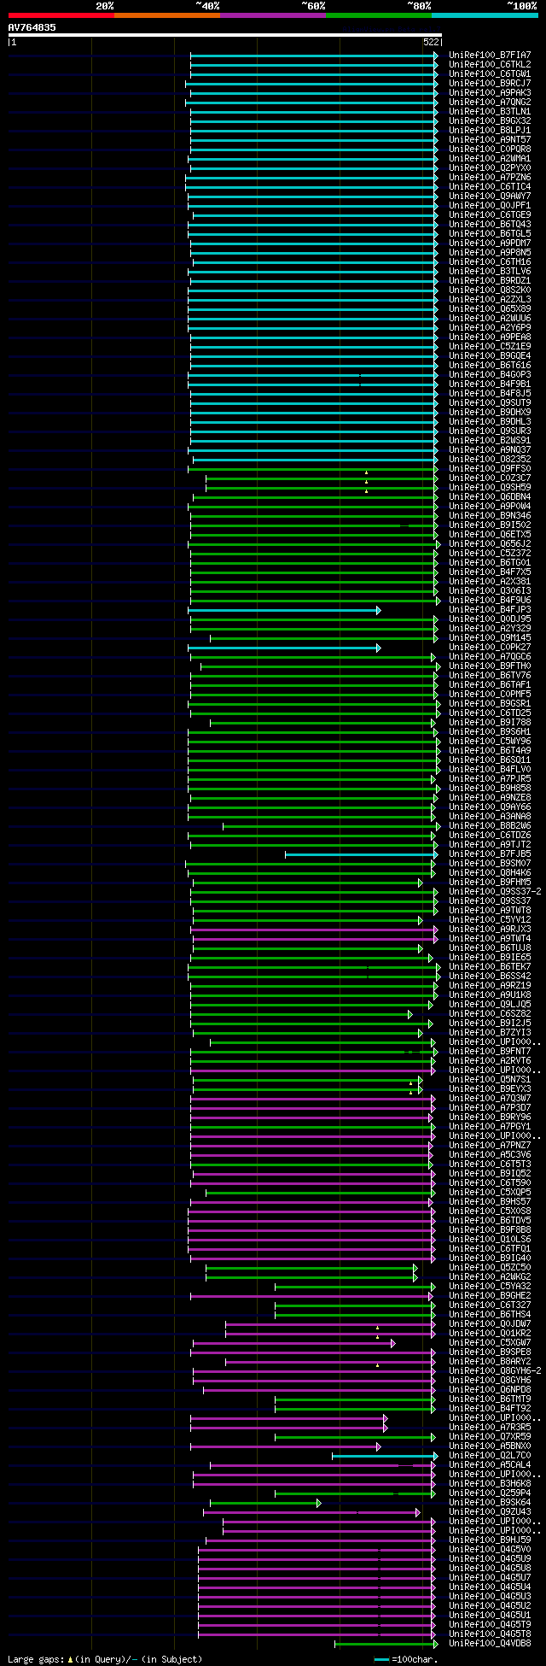Select the UniRef100_C5WY96 label

tap(490, 741)
